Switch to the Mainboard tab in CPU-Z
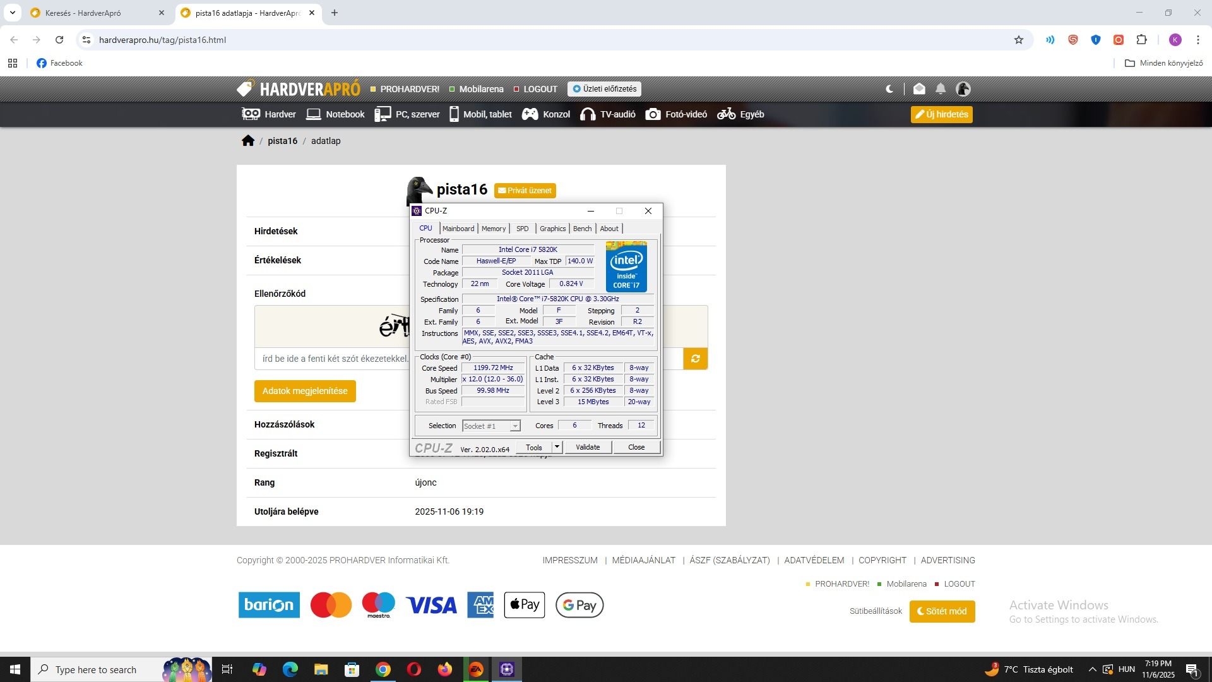Viewport: 1212px width, 682px height. click(x=458, y=229)
